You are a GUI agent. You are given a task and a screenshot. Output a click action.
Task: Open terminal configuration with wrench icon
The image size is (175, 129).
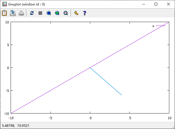pos(76,13)
